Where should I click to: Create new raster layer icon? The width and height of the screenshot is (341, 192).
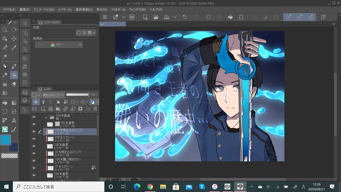tap(43, 109)
